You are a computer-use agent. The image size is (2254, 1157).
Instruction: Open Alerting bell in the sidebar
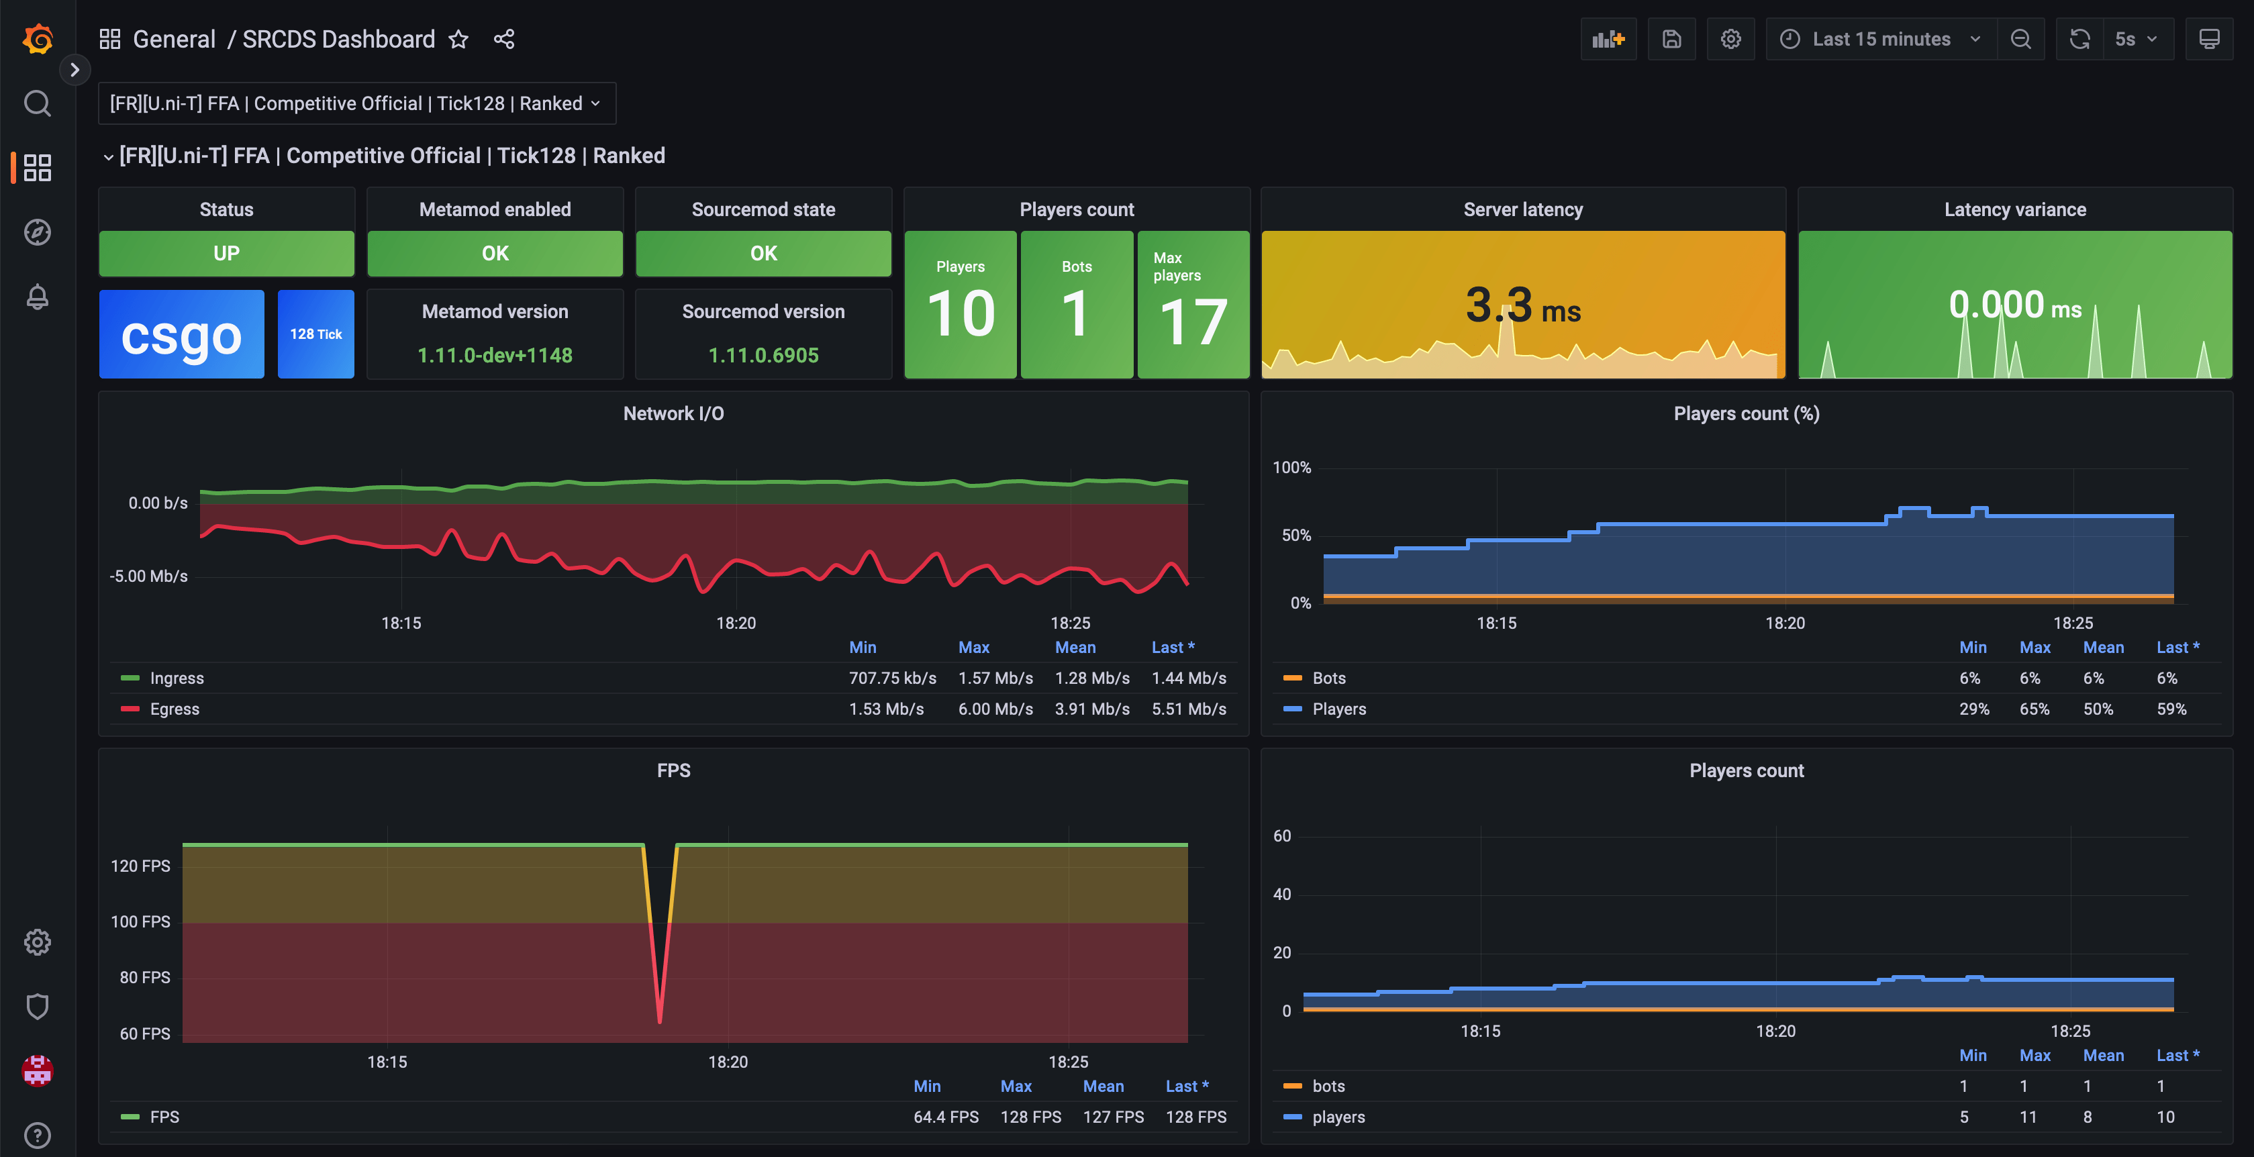coord(37,297)
